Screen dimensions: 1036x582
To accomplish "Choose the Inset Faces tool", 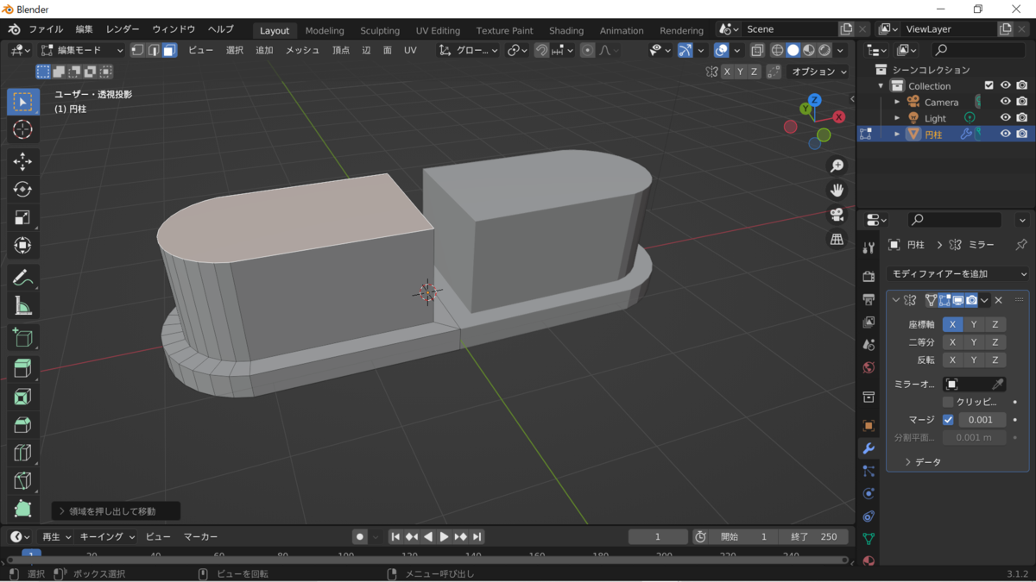I will click(23, 397).
